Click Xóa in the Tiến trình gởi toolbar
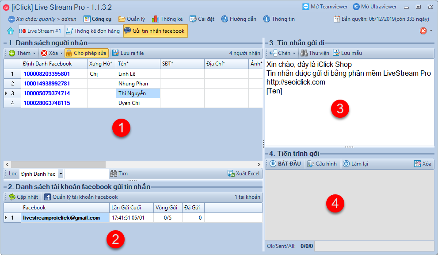The height and width of the screenshot is (255, 438). pos(423,164)
